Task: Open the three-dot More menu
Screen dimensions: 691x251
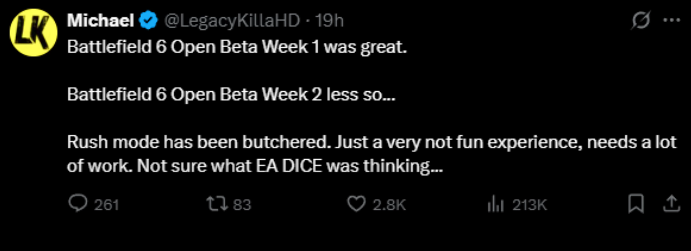Action: point(672,20)
